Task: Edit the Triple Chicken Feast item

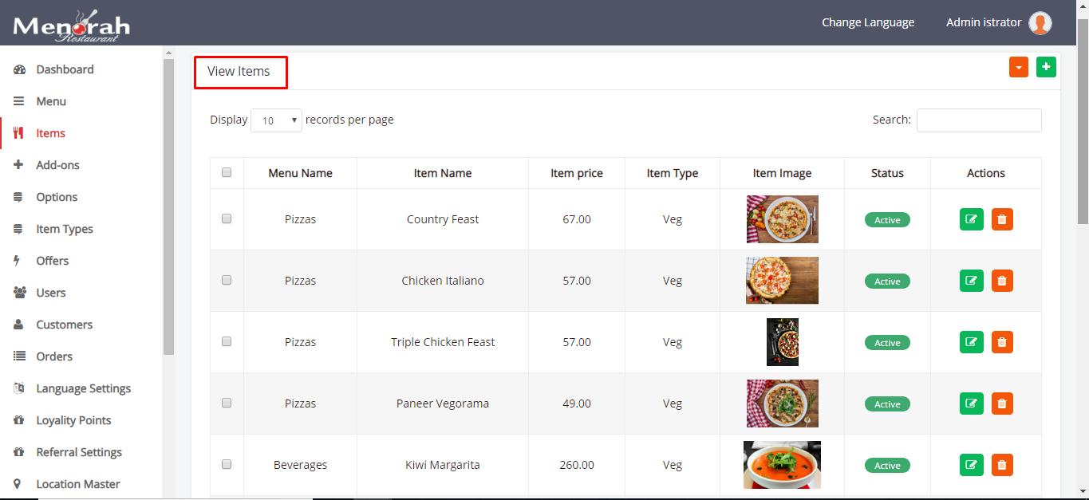Action: click(x=971, y=342)
